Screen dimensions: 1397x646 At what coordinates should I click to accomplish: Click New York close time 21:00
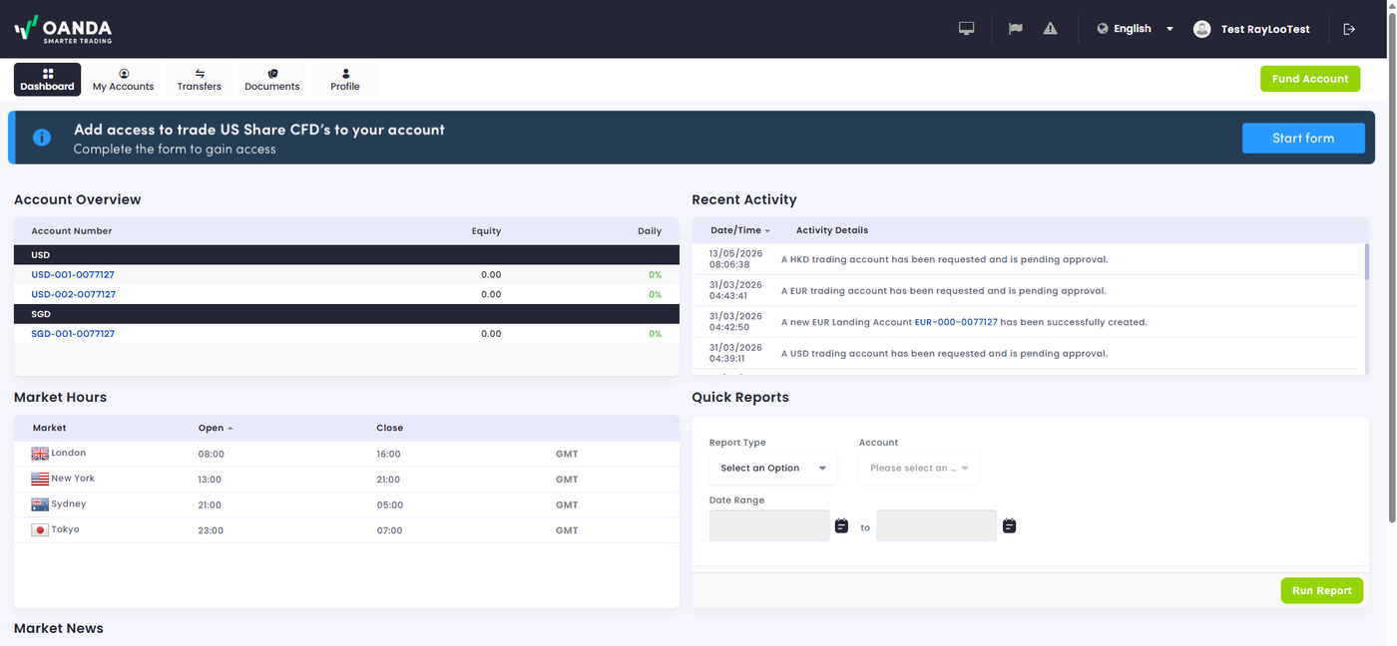389,480
